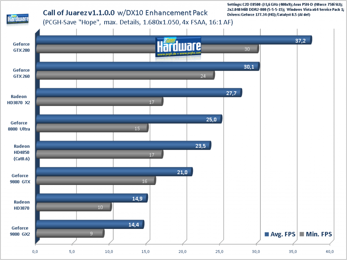Click the "Geforce 9800 GX2" category label
Image resolution: width=347 pixels, height=260 pixels.
point(20,231)
